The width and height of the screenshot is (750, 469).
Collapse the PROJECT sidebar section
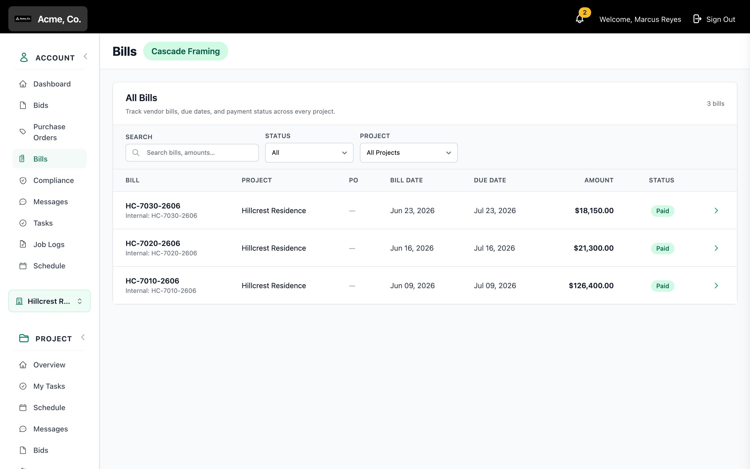(83, 337)
